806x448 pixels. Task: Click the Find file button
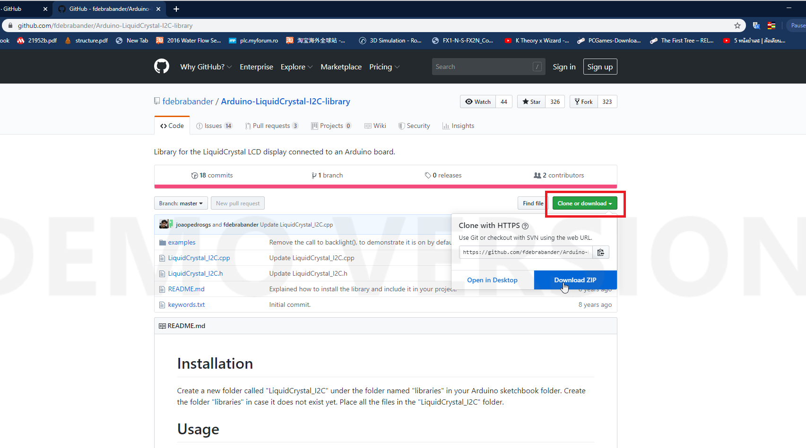click(x=533, y=203)
